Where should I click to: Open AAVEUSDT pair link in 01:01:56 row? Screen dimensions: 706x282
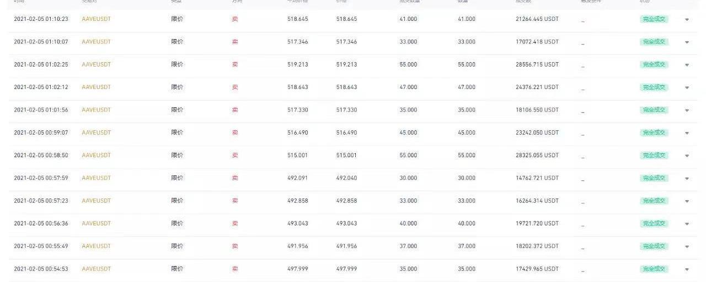[x=96, y=110]
